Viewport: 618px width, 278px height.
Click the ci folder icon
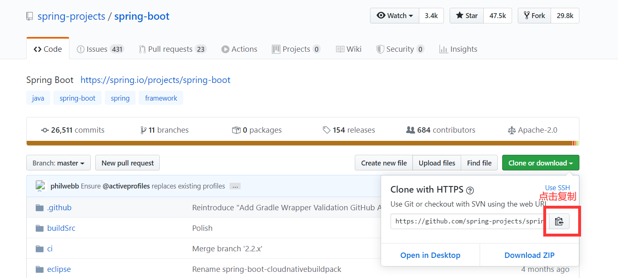(39, 249)
